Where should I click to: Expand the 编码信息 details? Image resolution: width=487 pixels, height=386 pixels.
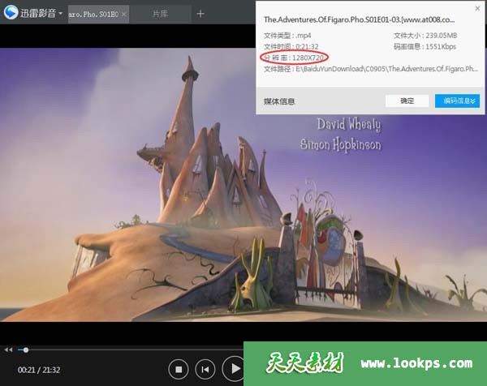457,101
